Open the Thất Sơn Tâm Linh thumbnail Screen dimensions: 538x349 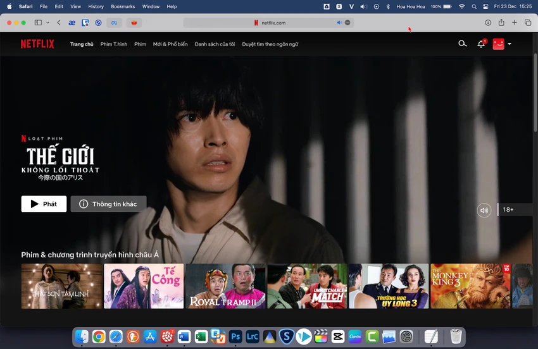point(62,286)
